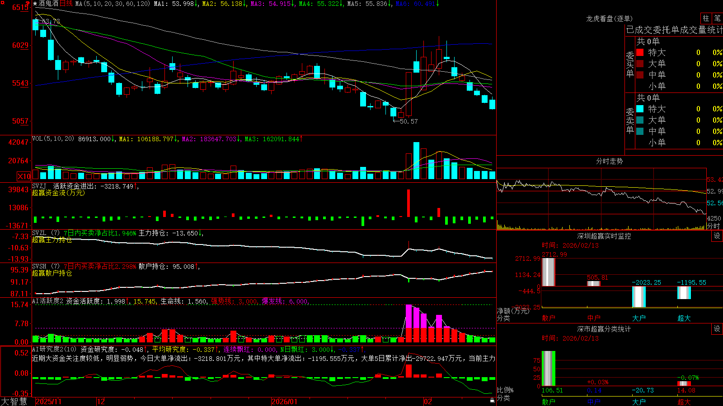Click the teal 大单 sell-order swatch
This screenshot has height=406, width=723.
(x=640, y=120)
